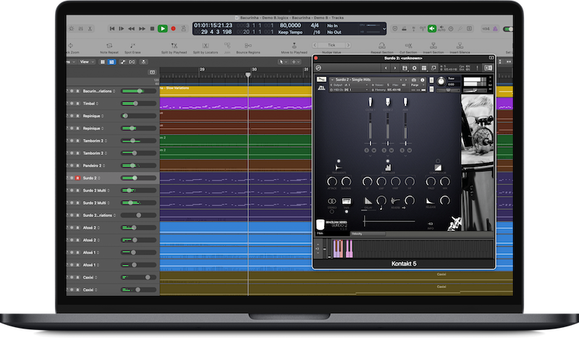Screen dimensions: 579x338
Task: Adjust the Pandeiro 2 track volume slider
Action: tap(138, 166)
